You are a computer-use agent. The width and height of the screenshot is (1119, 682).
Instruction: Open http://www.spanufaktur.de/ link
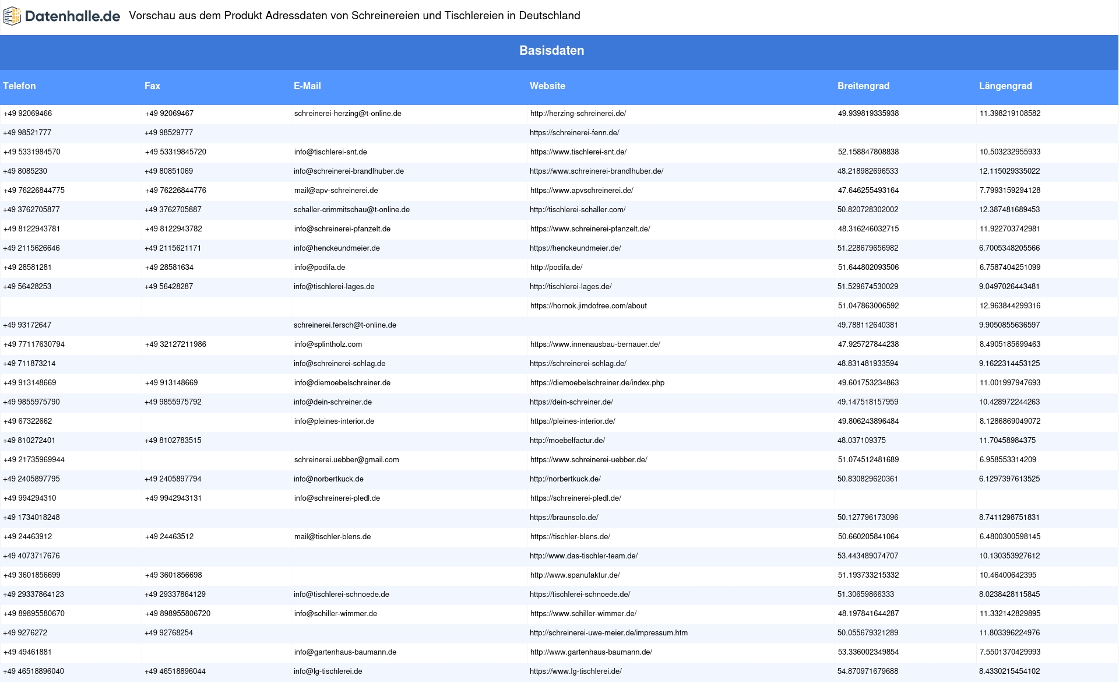pyautogui.click(x=575, y=575)
